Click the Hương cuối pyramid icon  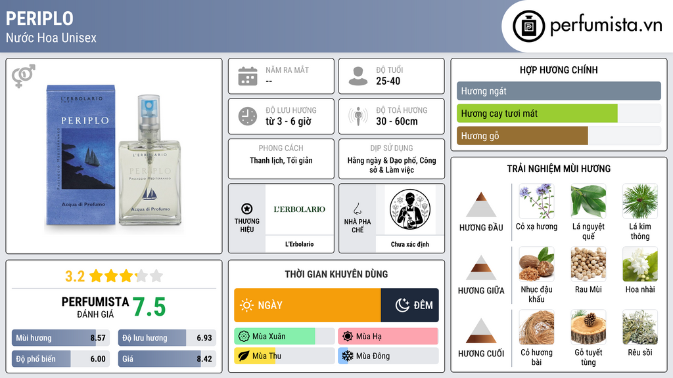coord(481,331)
